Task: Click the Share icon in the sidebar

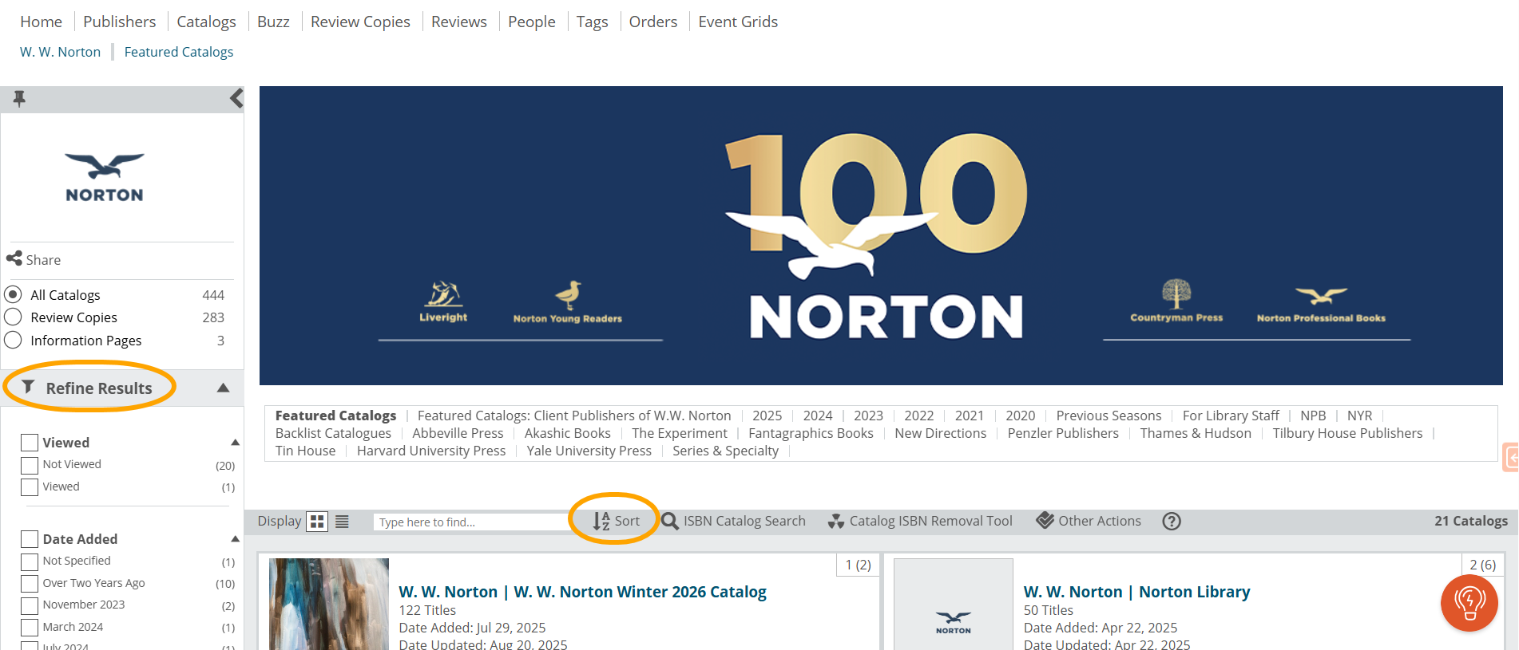Action: pyautogui.click(x=14, y=258)
